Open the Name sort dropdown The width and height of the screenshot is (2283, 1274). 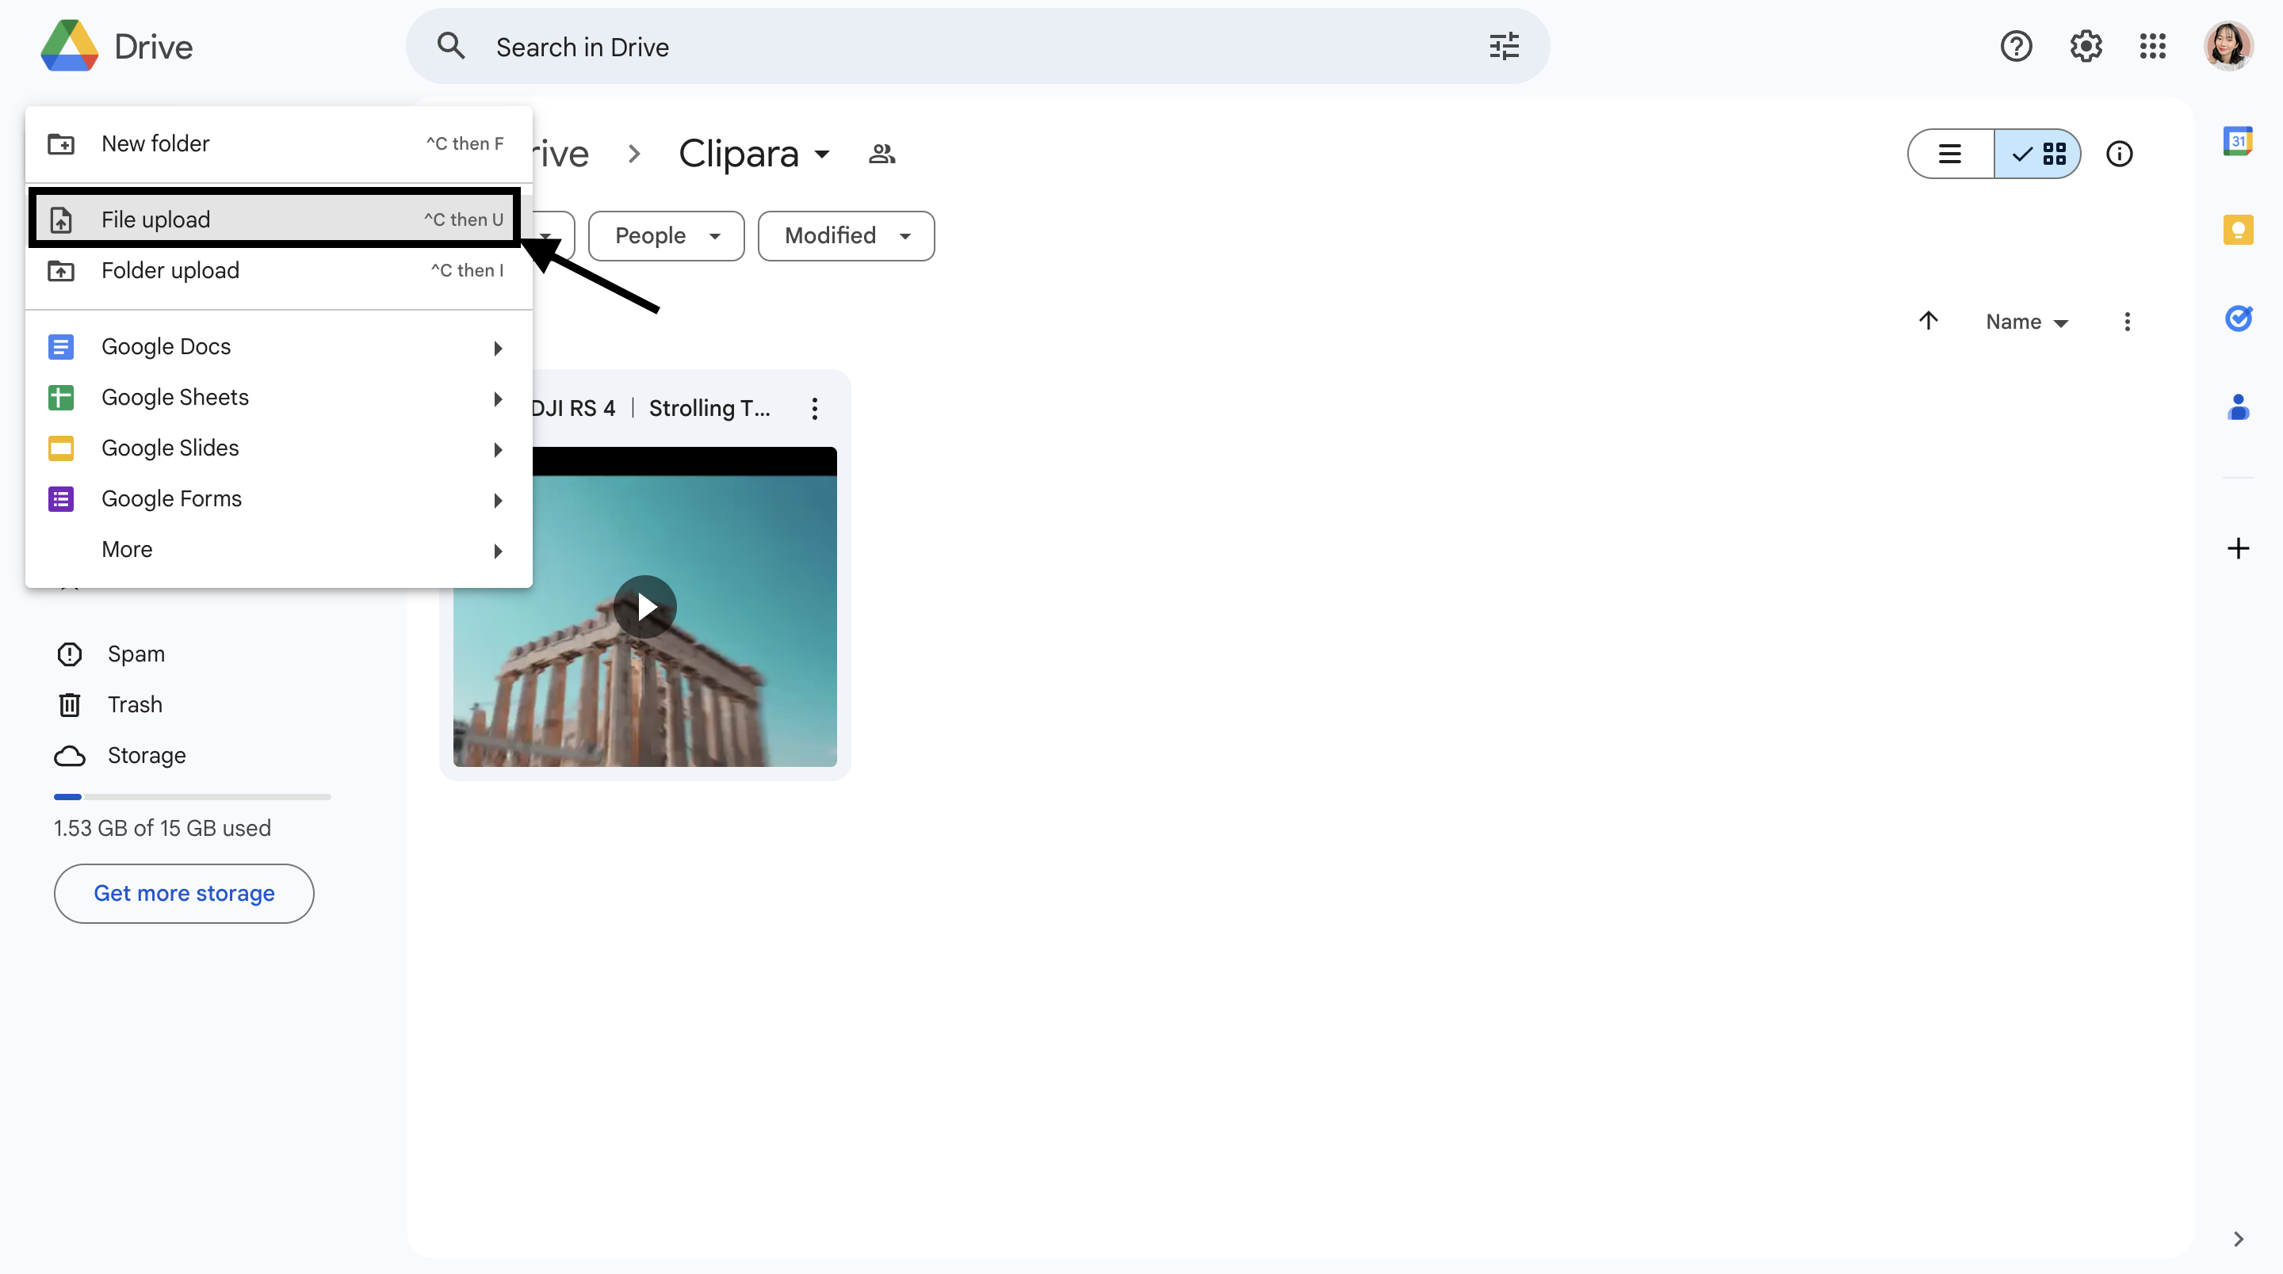pos(2026,322)
